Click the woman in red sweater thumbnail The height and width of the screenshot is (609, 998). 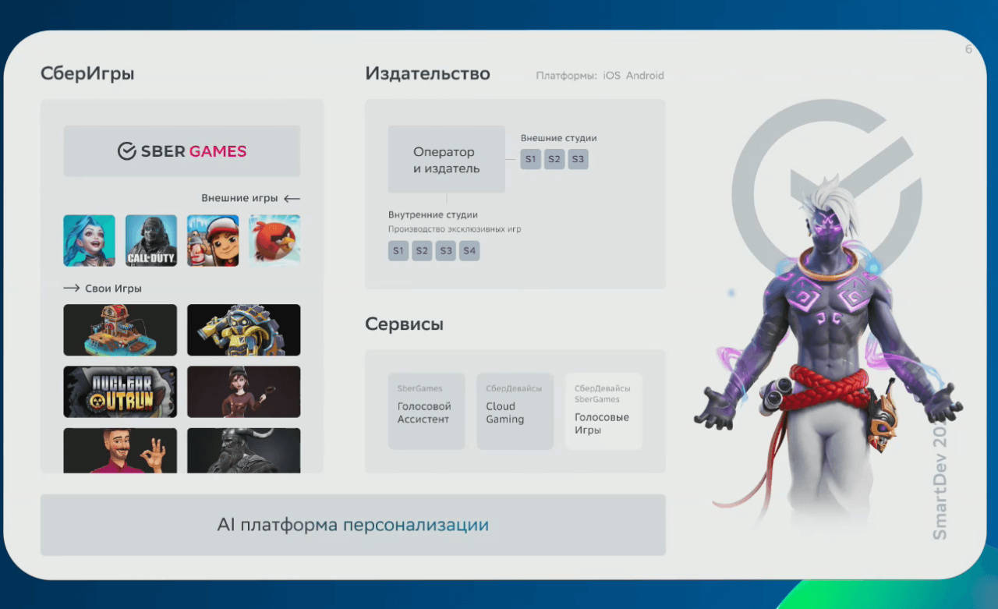(243, 391)
